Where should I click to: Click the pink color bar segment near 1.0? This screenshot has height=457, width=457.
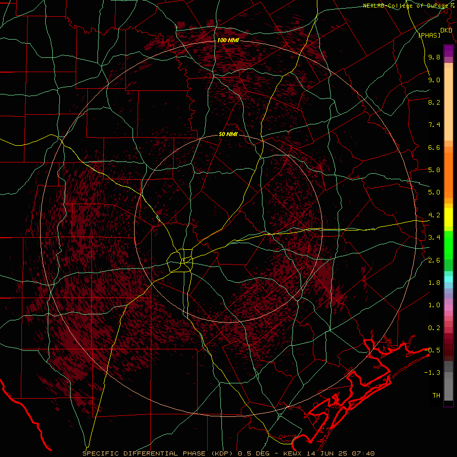click(448, 308)
